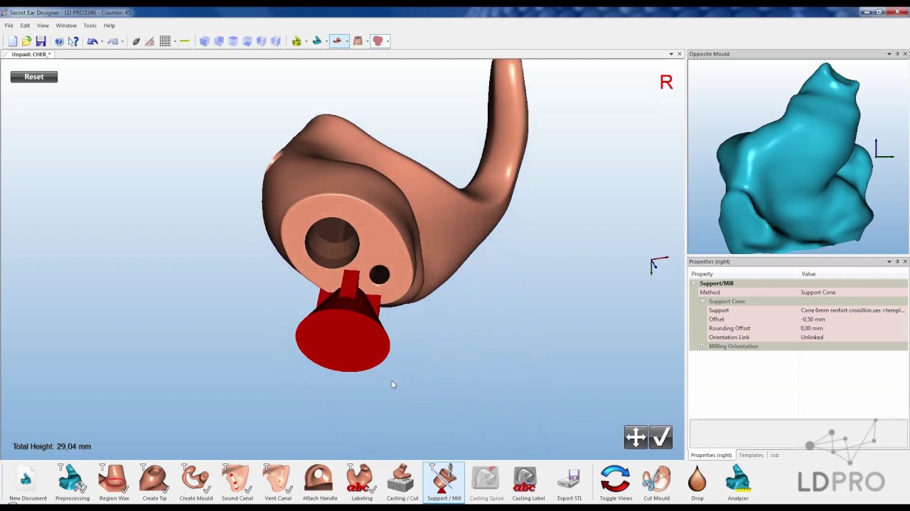The width and height of the screenshot is (910, 511).
Task: Open the Export STL tool
Action: (x=569, y=479)
